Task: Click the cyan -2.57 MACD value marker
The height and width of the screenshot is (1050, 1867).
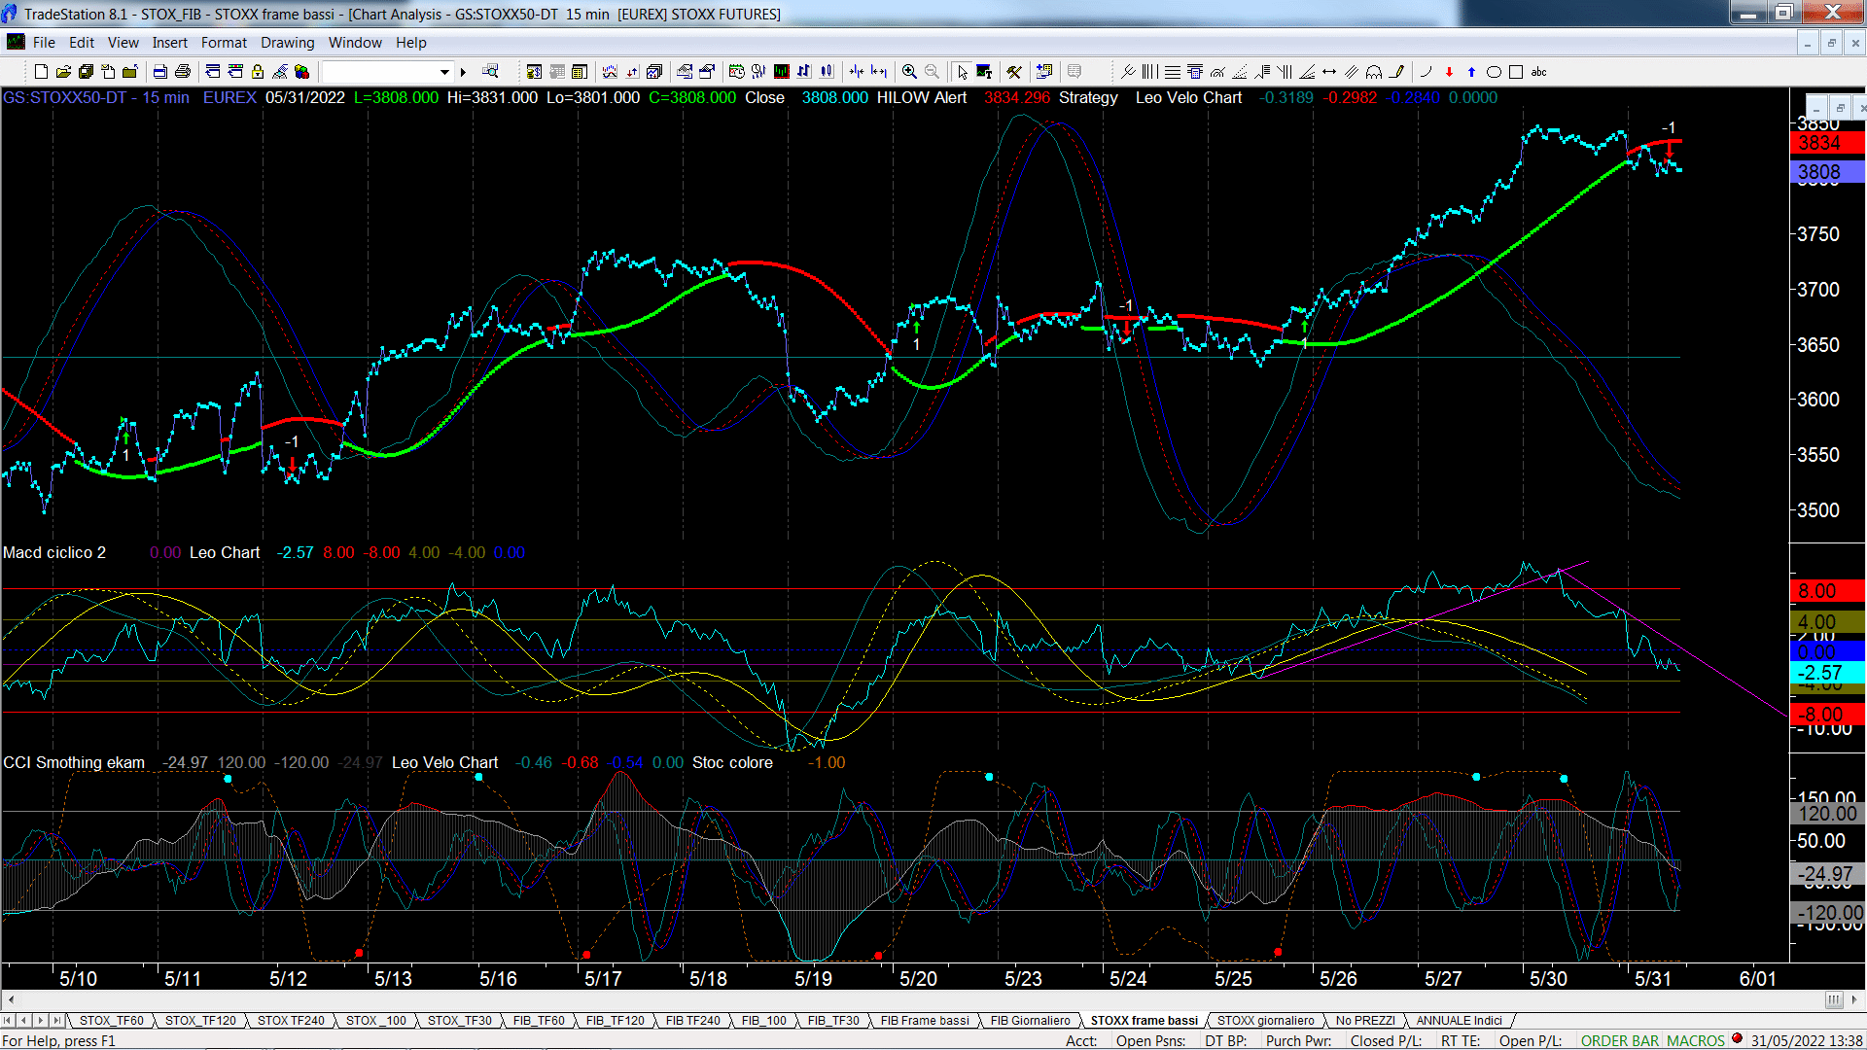Action: click(1826, 673)
